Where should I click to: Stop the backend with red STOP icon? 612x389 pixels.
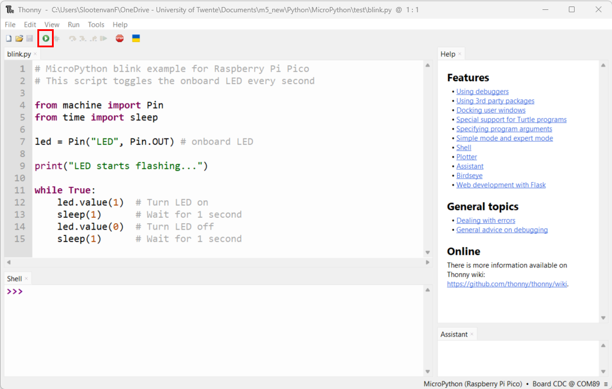[120, 39]
